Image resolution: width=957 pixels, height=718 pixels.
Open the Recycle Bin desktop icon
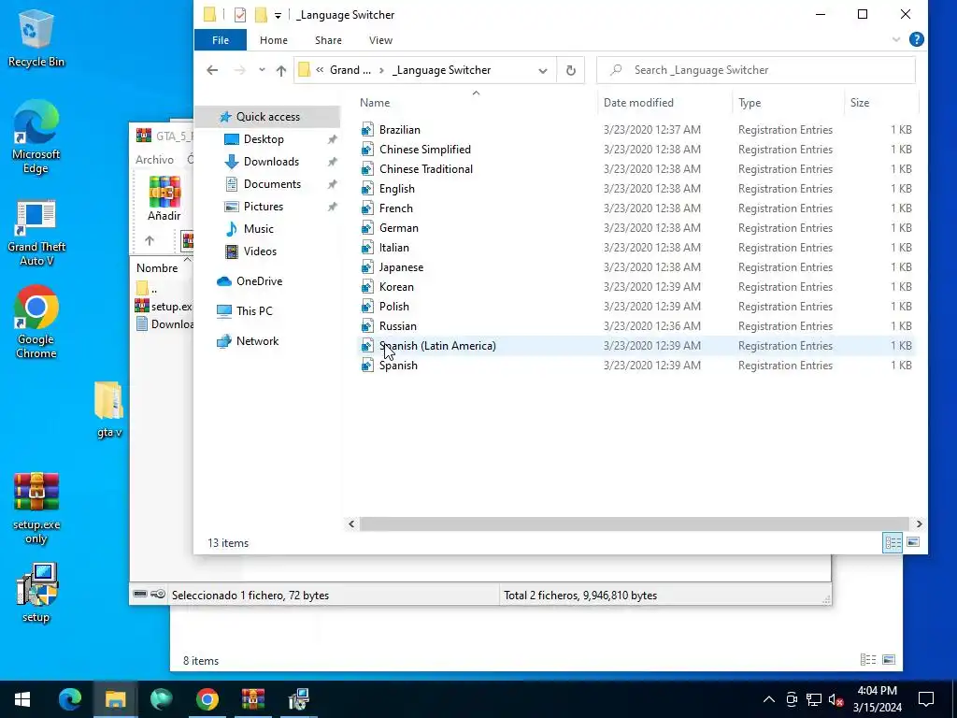coord(36,37)
